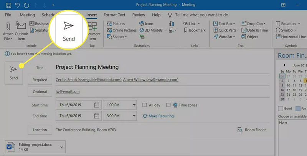Switch to the Review tab
The image size is (307, 156).
139,15
